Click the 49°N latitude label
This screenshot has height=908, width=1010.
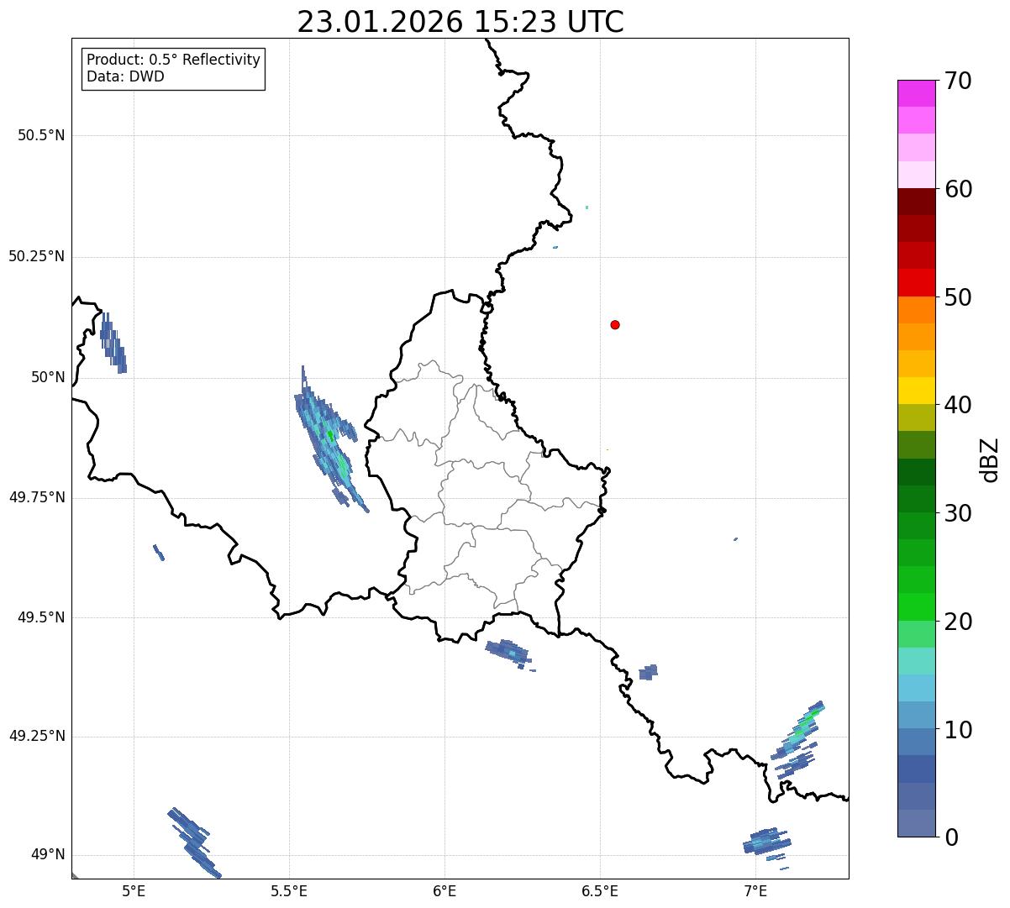[47, 855]
